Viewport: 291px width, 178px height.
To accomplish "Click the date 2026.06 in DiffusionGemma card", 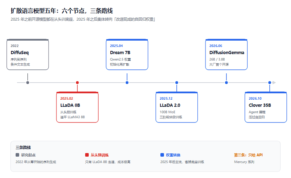I will 216,46.
